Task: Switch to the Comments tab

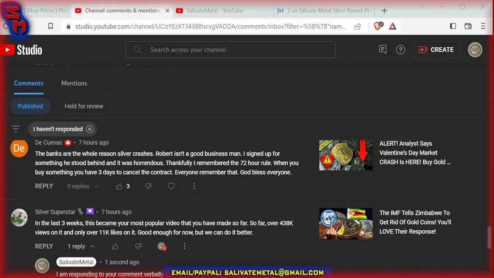Action: (x=29, y=83)
